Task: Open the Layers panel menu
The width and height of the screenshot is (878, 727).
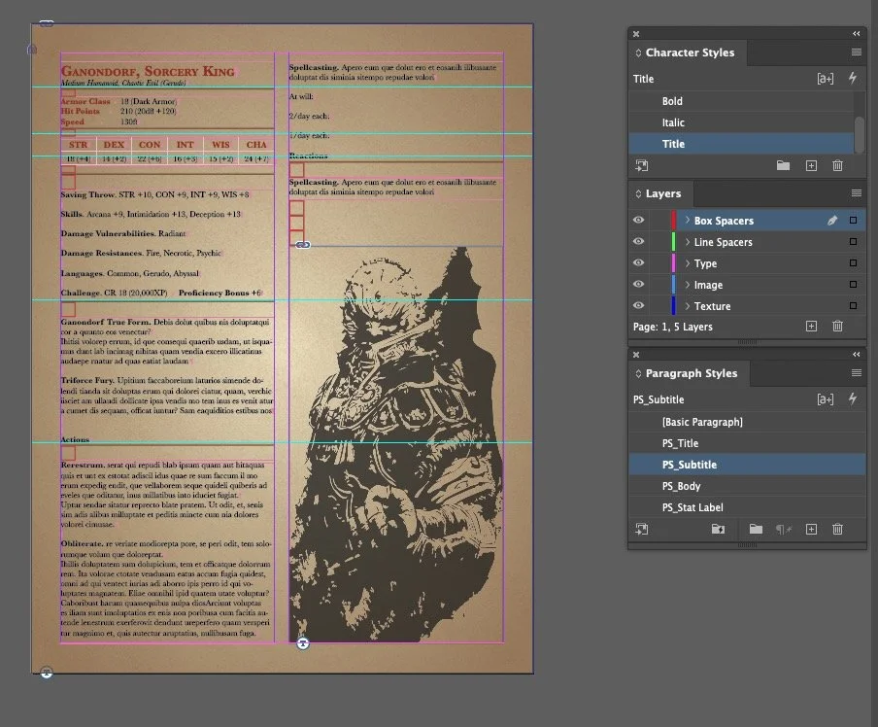Action: pos(857,193)
